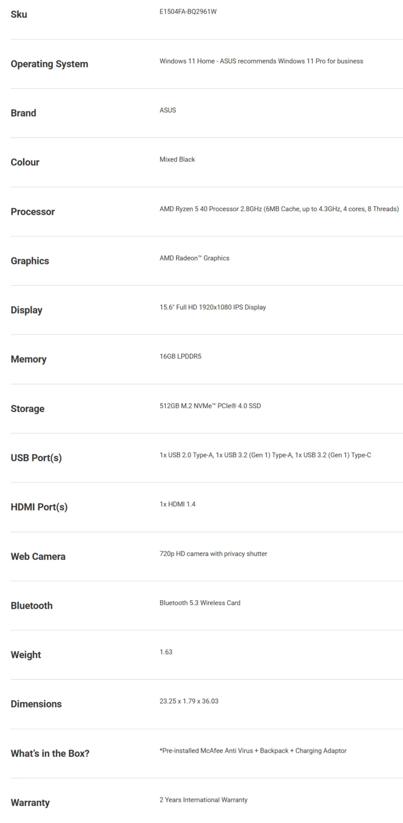Click the 16GB LPDDR5 memory value
The height and width of the screenshot is (823, 403).
180,357
